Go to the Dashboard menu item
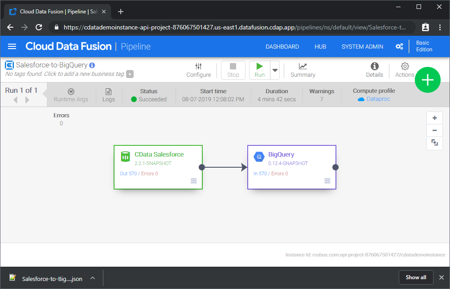 (x=282, y=46)
